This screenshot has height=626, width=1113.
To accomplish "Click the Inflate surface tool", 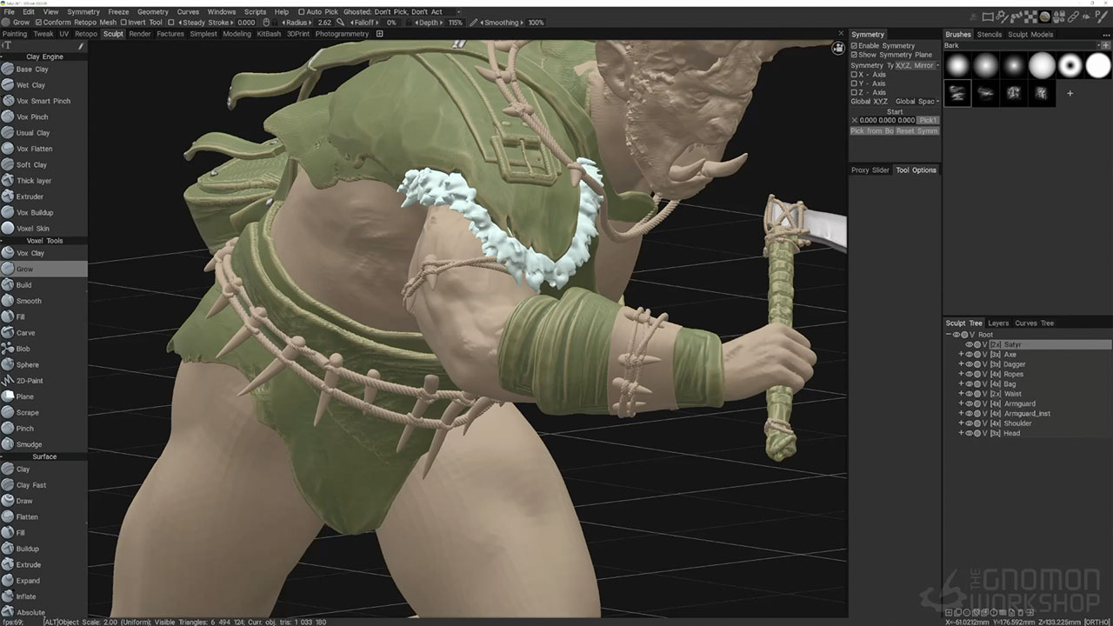I will 26,596.
